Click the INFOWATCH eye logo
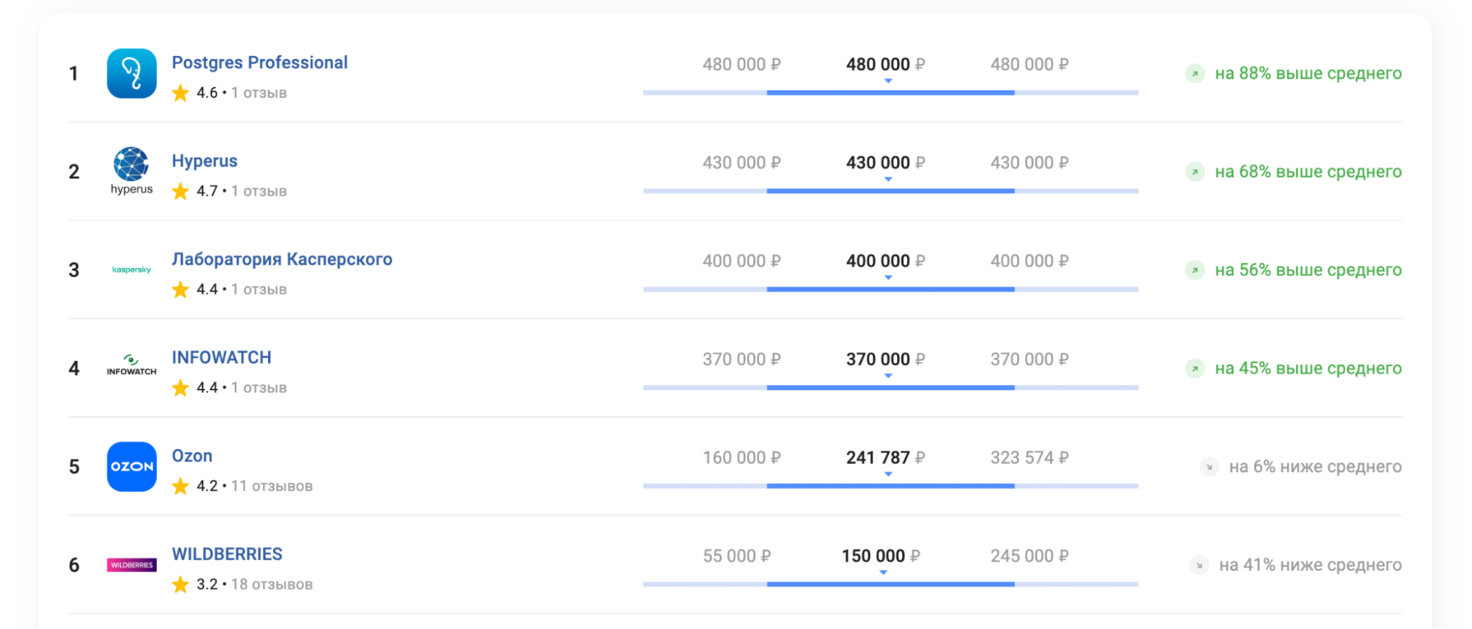The width and height of the screenshot is (1472, 629). pyautogui.click(x=132, y=365)
